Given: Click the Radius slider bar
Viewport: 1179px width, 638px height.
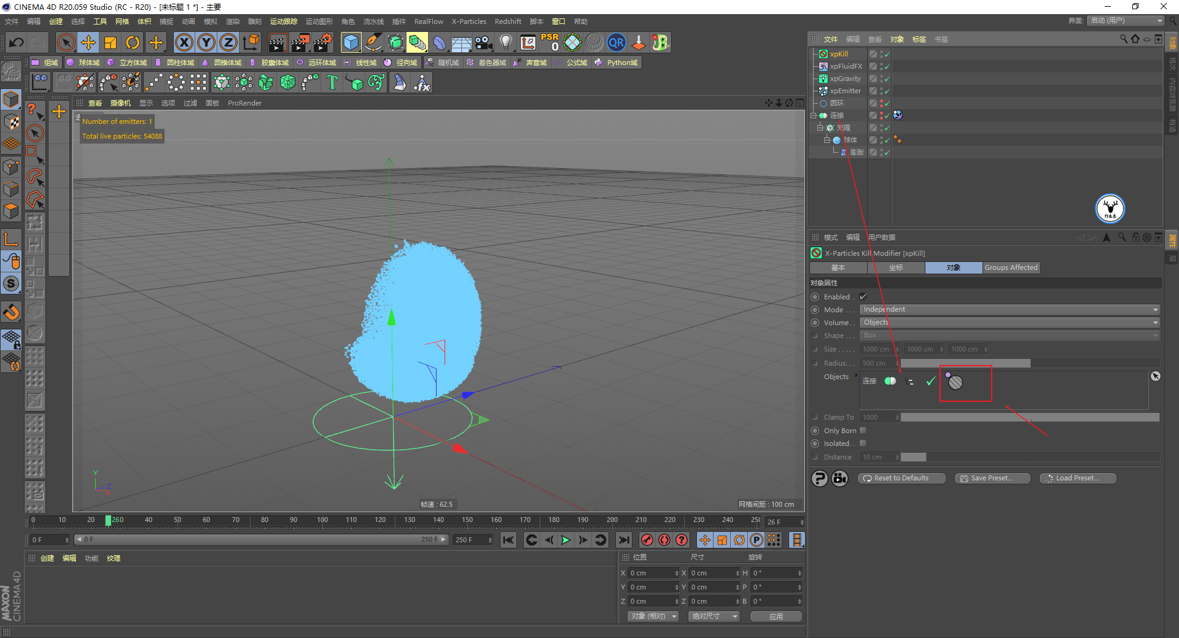Looking at the screenshot, I should coord(1030,363).
